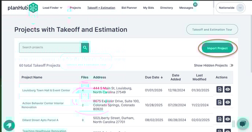
Task: Expand the Lead Finder dropdown
Action: [x=52, y=8]
